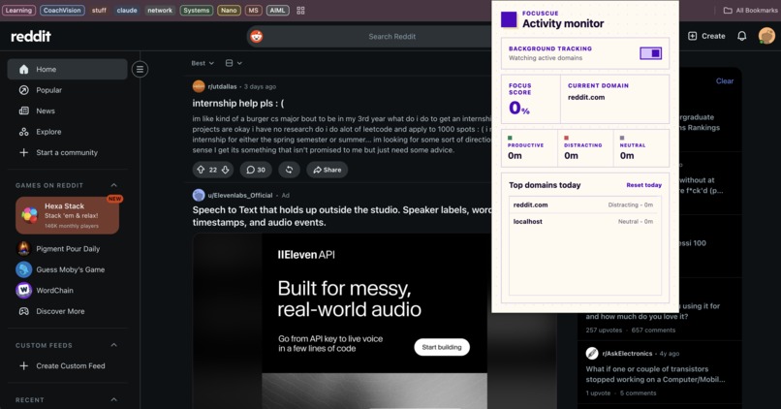Toggle Background Tracking switch
Image resolution: width=781 pixels, height=409 pixels.
coord(650,52)
